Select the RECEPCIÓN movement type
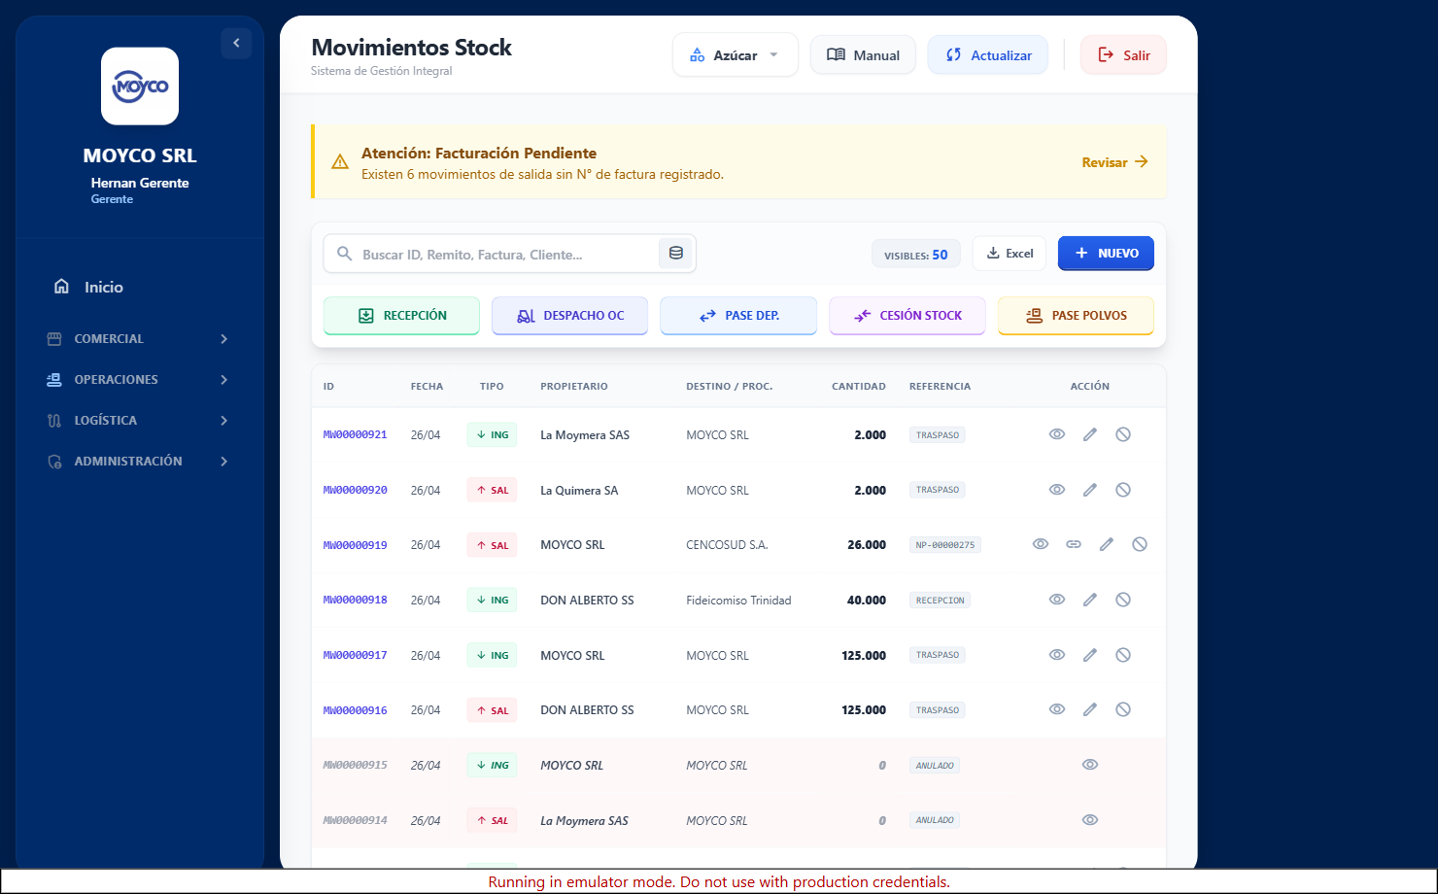1438x894 pixels. click(401, 316)
